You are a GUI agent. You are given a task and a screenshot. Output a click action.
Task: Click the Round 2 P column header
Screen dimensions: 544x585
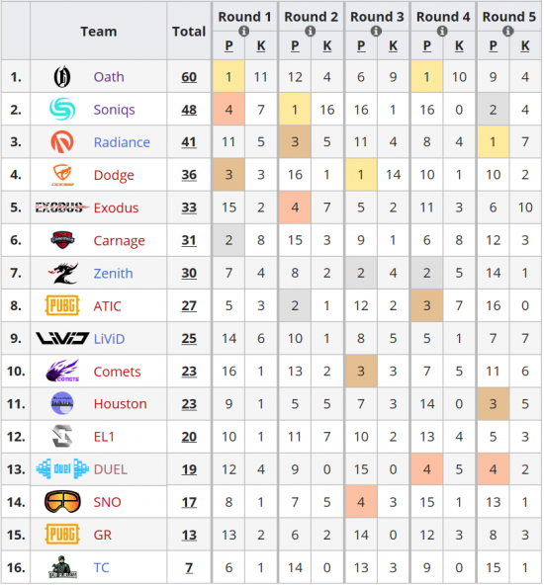295,45
